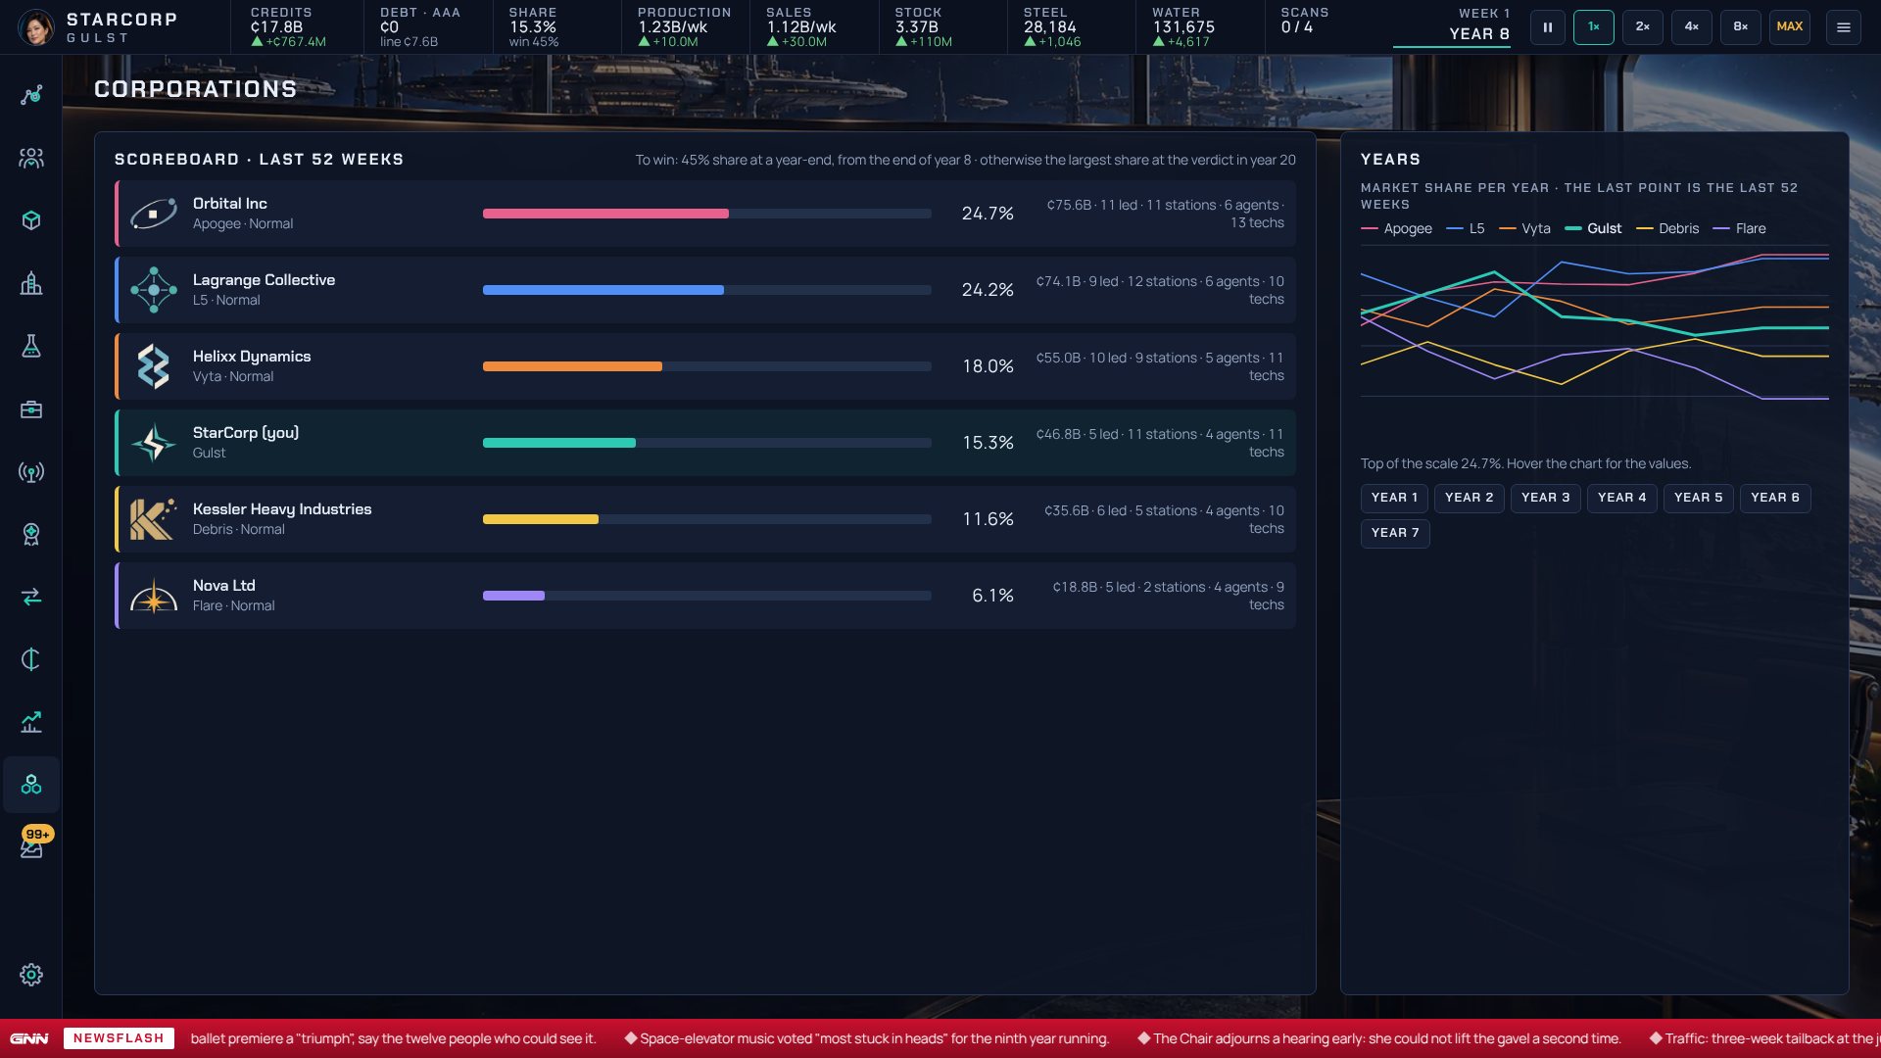The height and width of the screenshot is (1058, 1881).
Task: Open the broadcast antenna sidebar icon
Action: pyautogui.click(x=31, y=471)
